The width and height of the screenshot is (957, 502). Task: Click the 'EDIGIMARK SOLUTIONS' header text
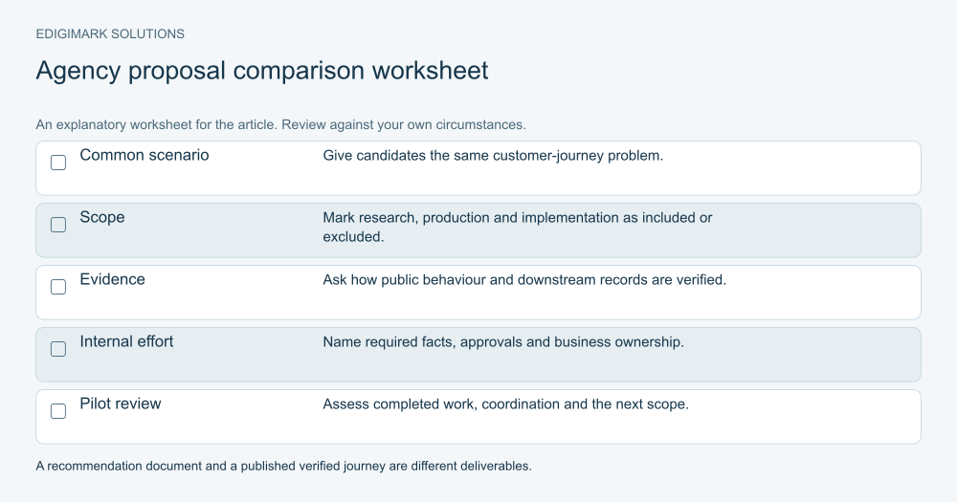[110, 34]
